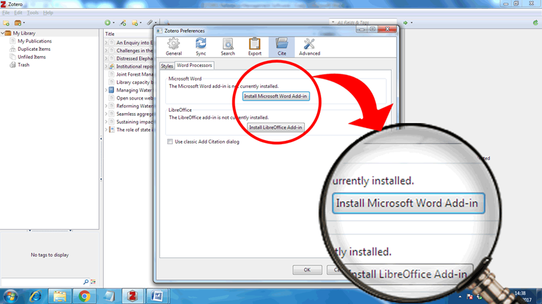Viewport: 542px width, 304px height.
Task: Open File Explorer from taskbar
Action: coord(60,296)
